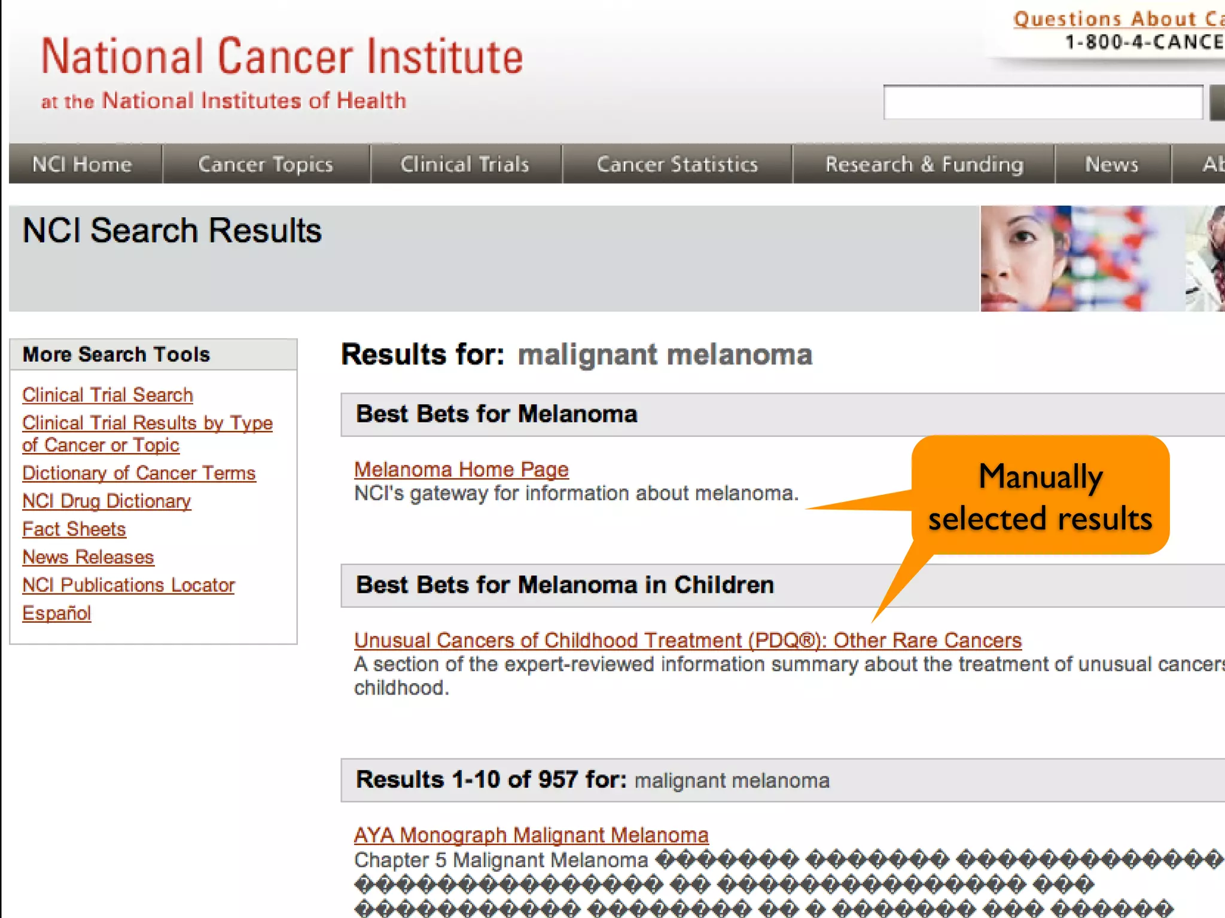Image resolution: width=1225 pixels, height=918 pixels.
Task: Open the NCI Home menu item
Action: 82,164
